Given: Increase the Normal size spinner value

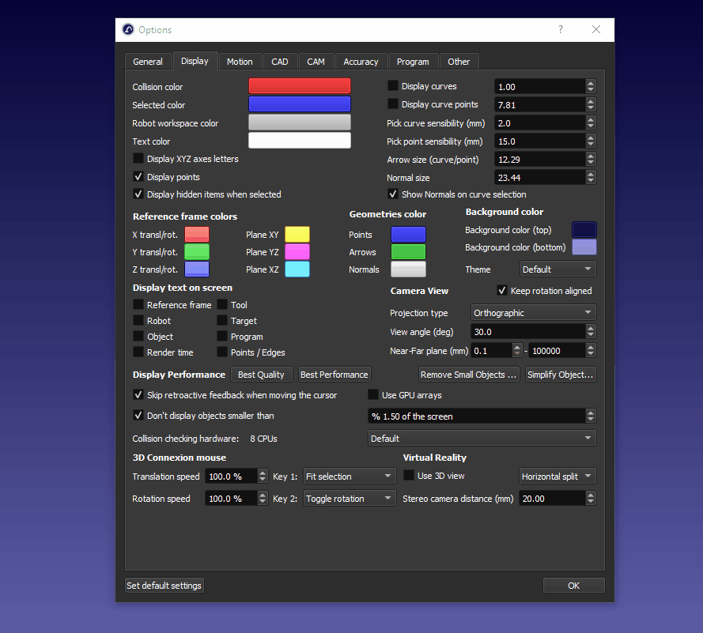Looking at the screenshot, I should point(591,174).
